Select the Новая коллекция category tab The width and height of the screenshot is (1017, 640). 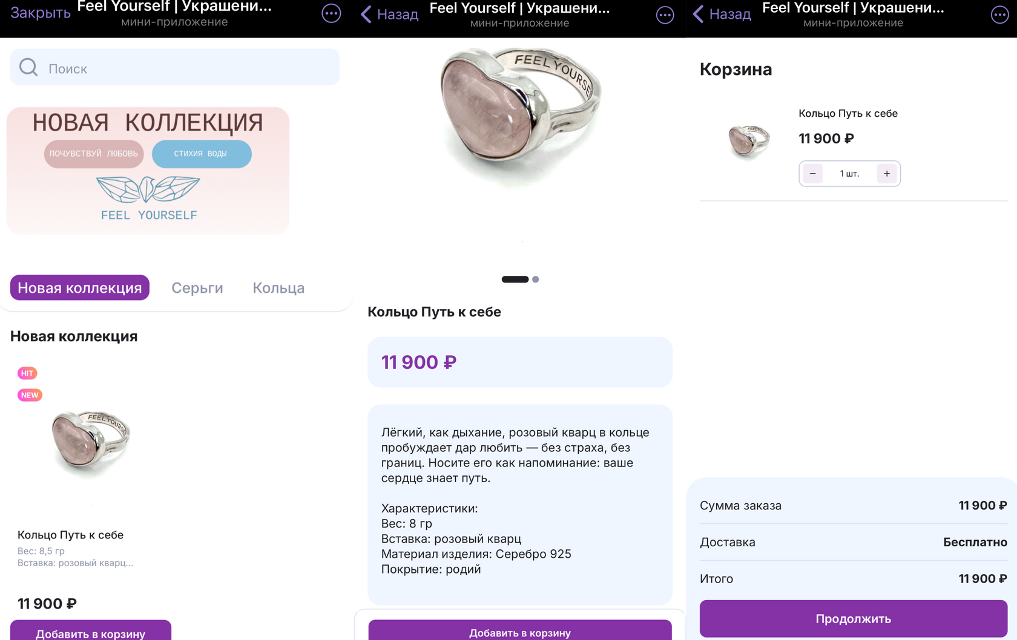click(x=80, y=288)
